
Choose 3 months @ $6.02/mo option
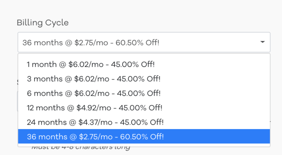pos(144,79)
